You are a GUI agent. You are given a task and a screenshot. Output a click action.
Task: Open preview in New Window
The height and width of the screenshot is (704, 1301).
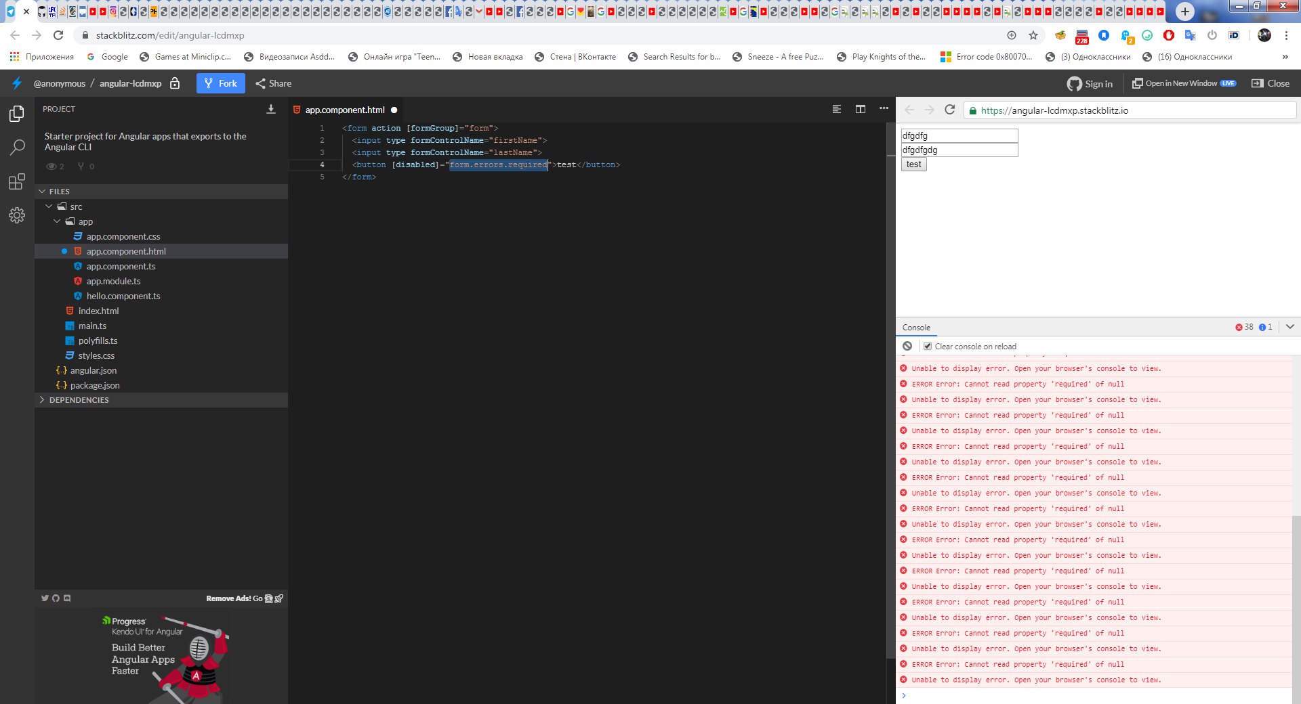(1184, 83)
